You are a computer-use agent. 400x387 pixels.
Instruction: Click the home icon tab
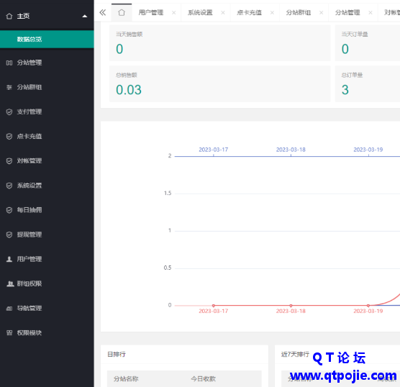point(122,12)
